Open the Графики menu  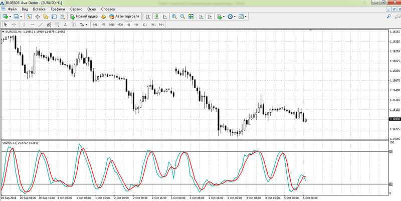tap(58, 9)
